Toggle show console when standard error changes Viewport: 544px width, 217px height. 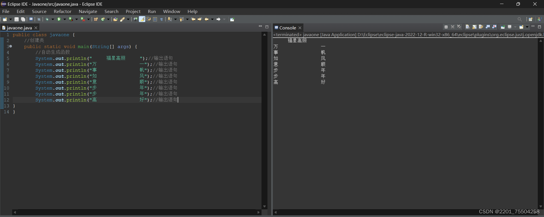(494, 27)
